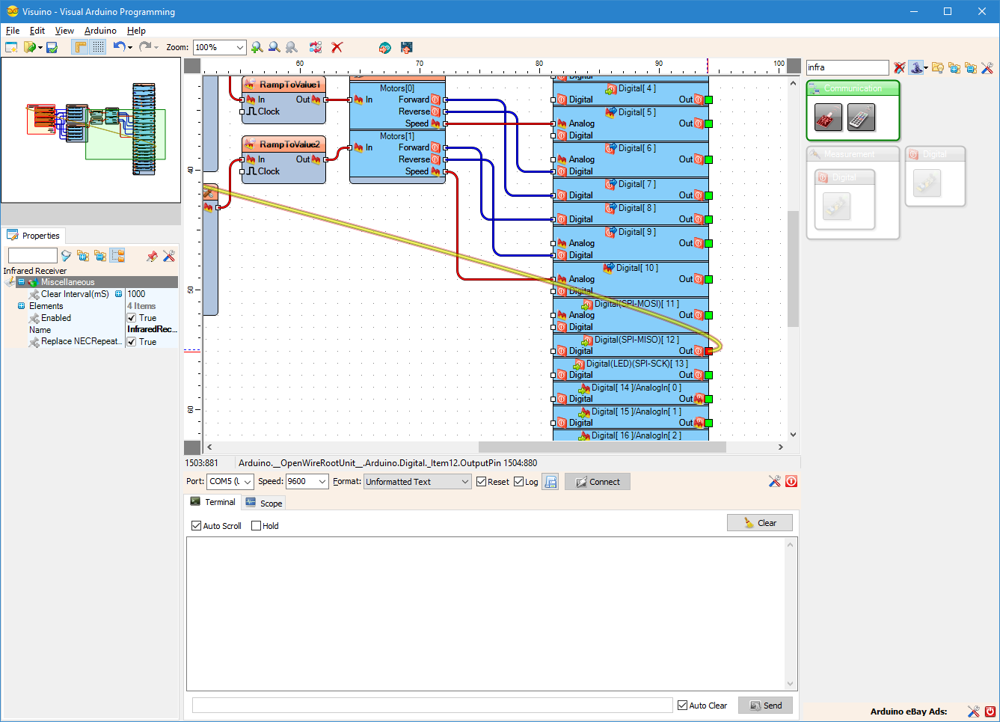Open the Arduino menu
Viewport: 1000px width, 722px height.
pos(100,31)
